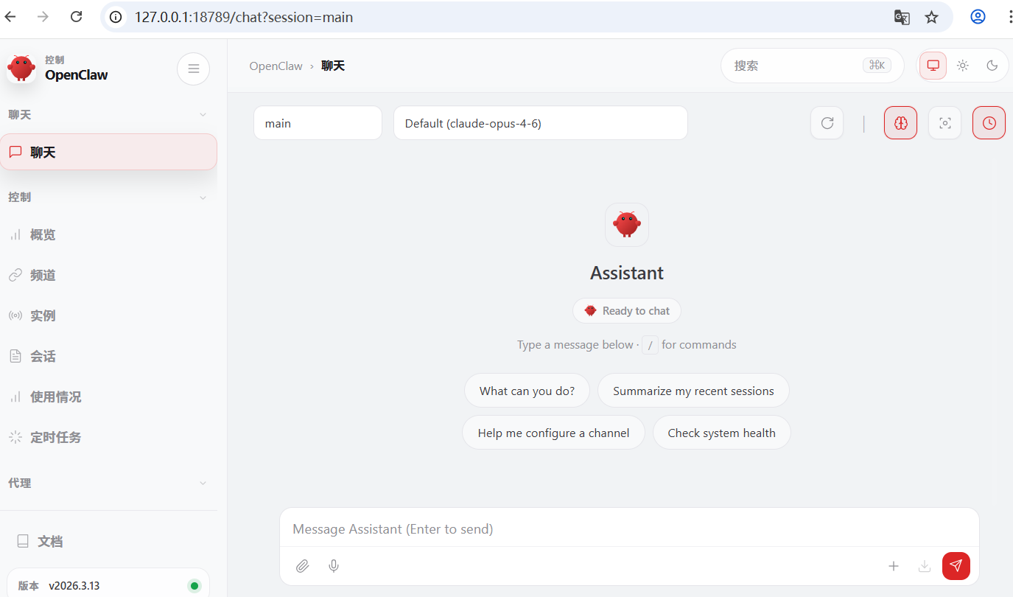Send message with red paper-plane button
Screen dimensions: 1013x597
pos(956,566)
